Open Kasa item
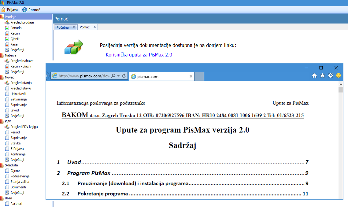This screenshot has width=348, height=207. click(14, 44)
